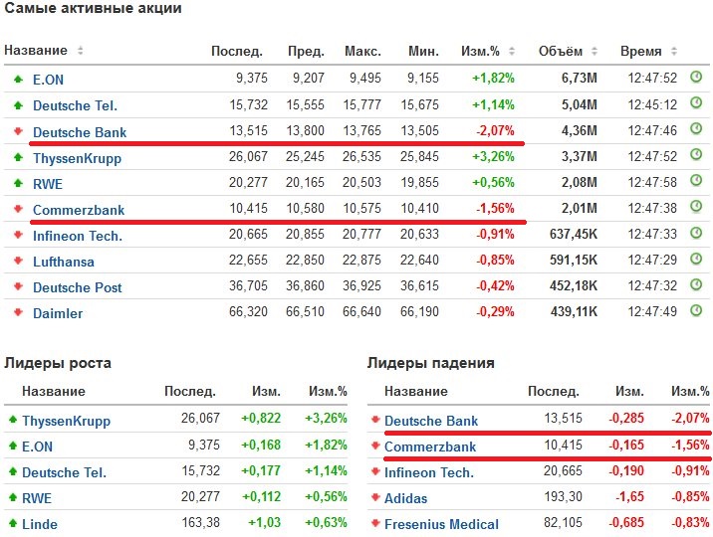Viewport: 713px width, 537px height.
Task: Click the clock icon next to Deutsche Bank
Action: point(697,129)
